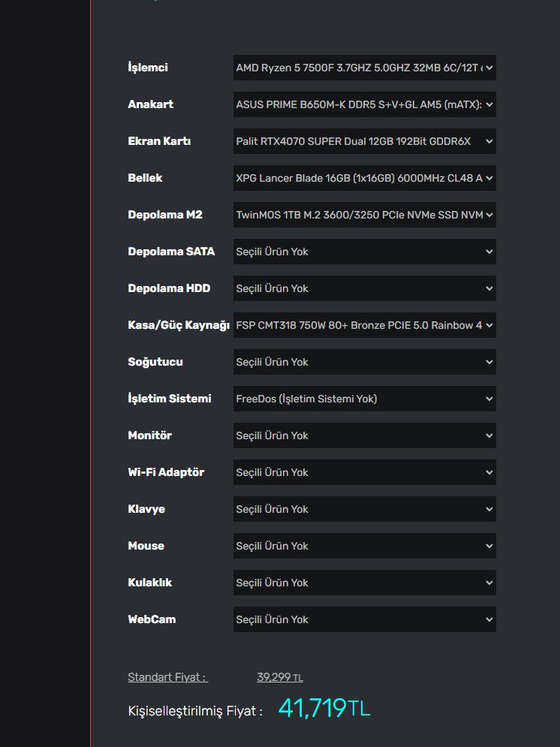
Task: Expand the Klavye keyboard dropdown
Action: [364, 509]
